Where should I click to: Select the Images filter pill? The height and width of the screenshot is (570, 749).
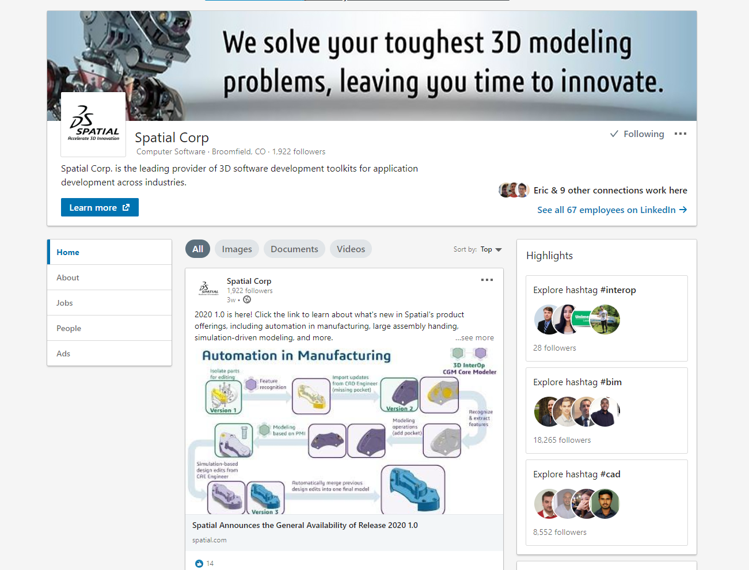click(x=237, y=249)
